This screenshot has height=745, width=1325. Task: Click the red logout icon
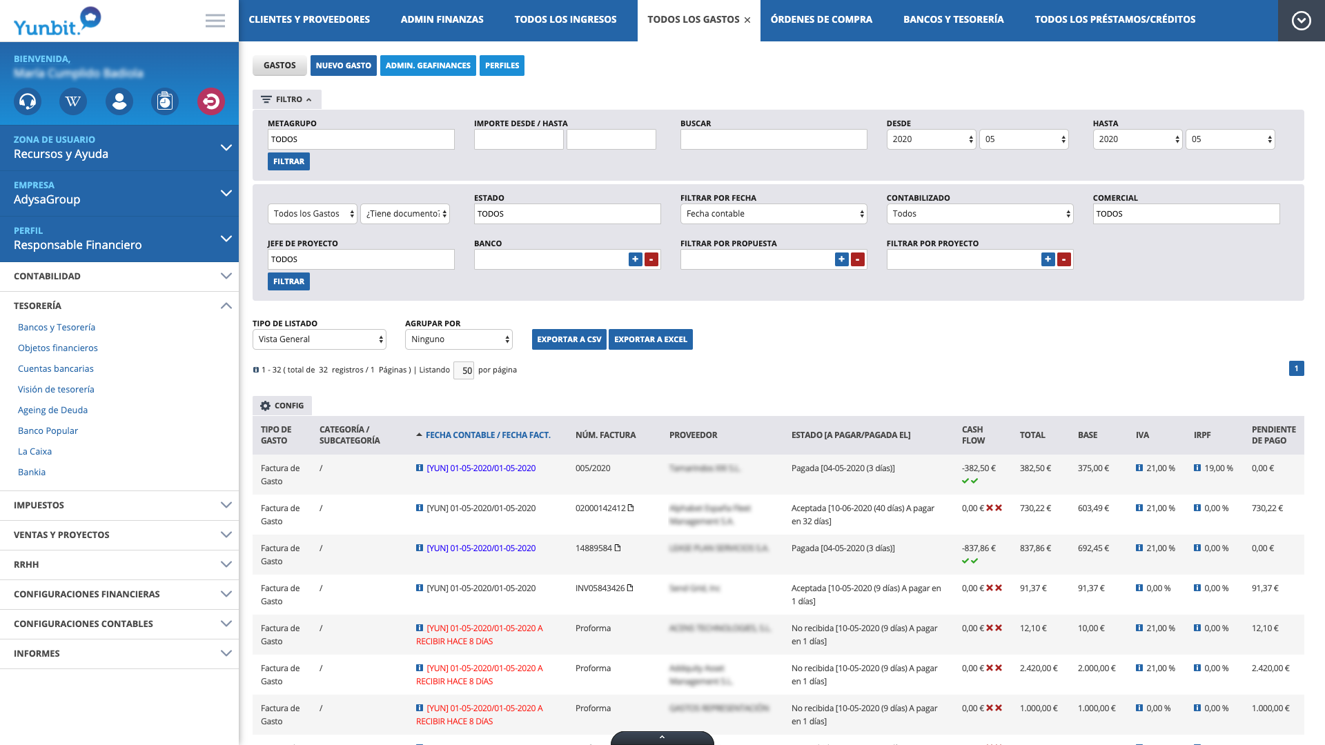click(211, 101)
